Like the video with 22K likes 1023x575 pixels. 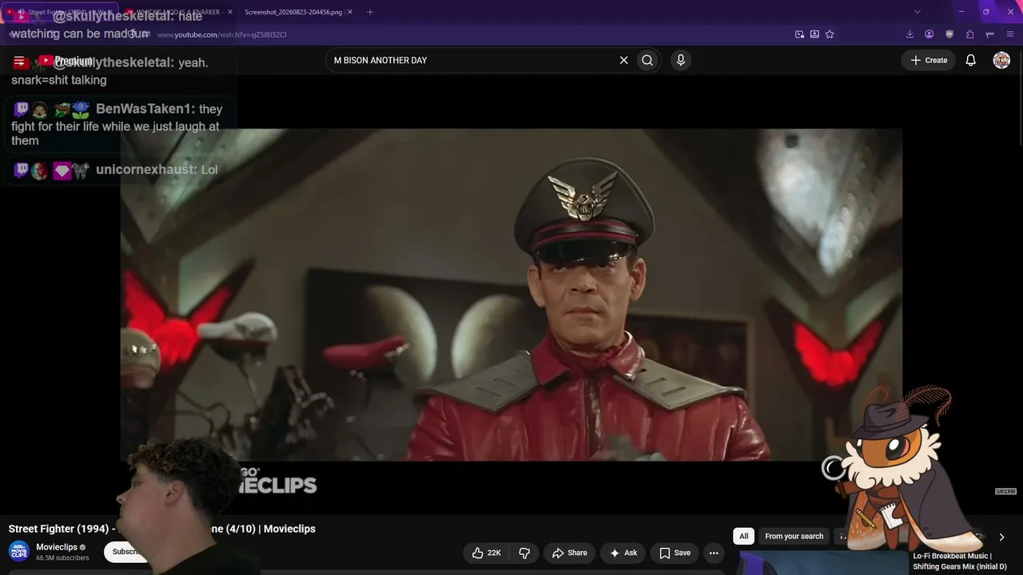pyautogui.click(x=487, y=553)
